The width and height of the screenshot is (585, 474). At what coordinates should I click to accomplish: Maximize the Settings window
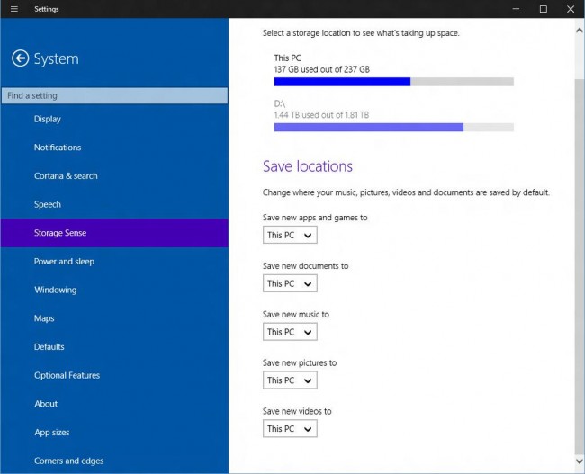click(543, 9)
